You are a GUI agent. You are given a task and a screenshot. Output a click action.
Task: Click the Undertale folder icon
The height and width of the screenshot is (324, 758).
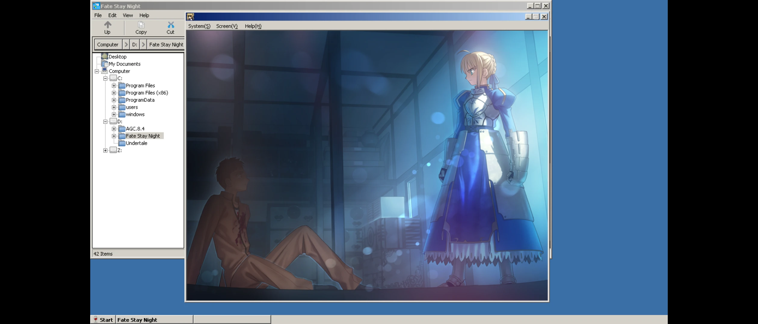[122, 143]
